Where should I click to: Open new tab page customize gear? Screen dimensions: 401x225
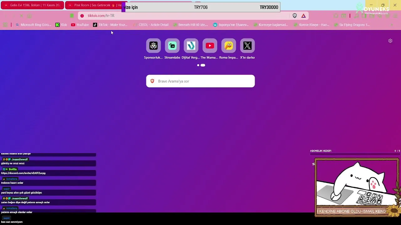(x=390, y=41)
